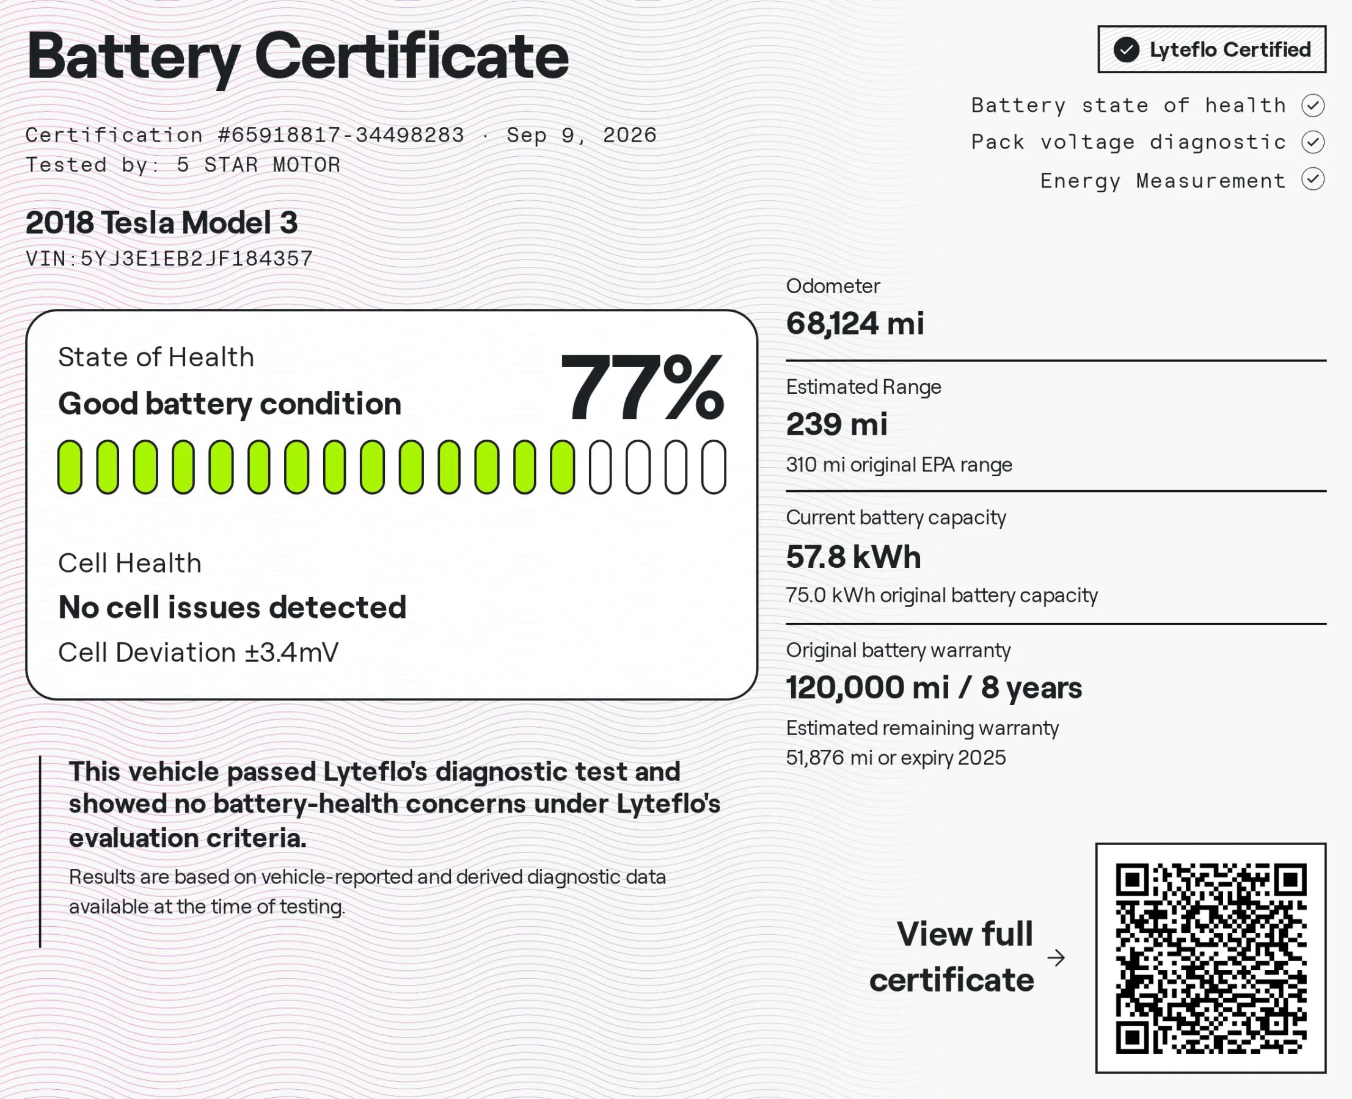Click the 51,876 mi or expiry 2025 text
Image resolution: width=1352 pixels, height=1099 pixels.
coord(896,758)
